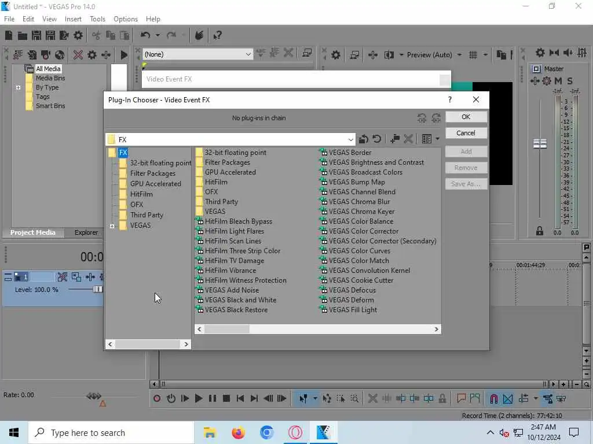
Task: Open the Insert menu
Action: click(x=73, y=19)
